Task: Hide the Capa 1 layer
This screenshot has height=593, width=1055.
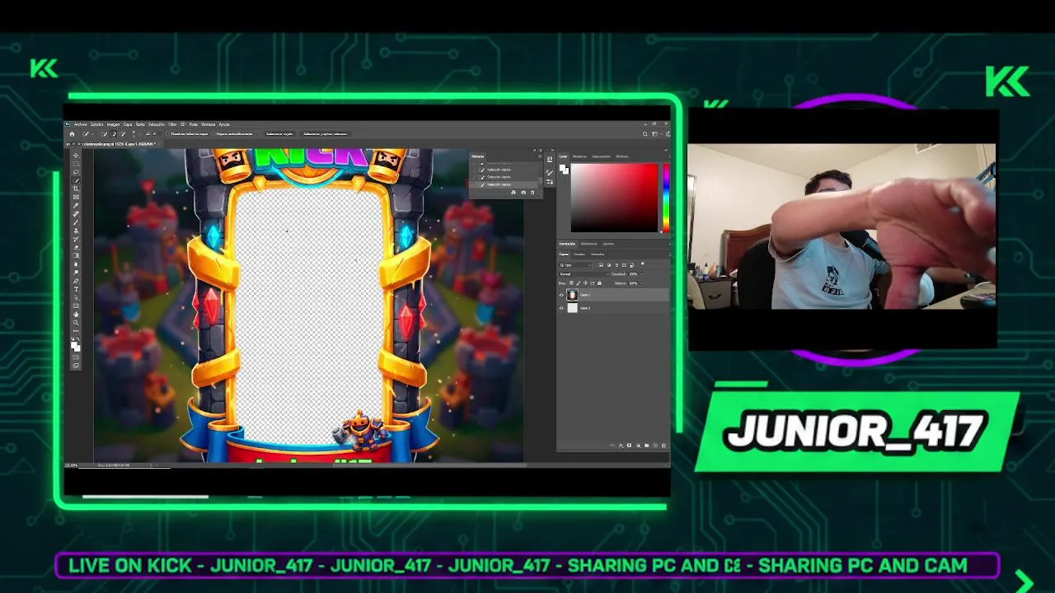Action: pyautogui.click(x=561, y=295)
